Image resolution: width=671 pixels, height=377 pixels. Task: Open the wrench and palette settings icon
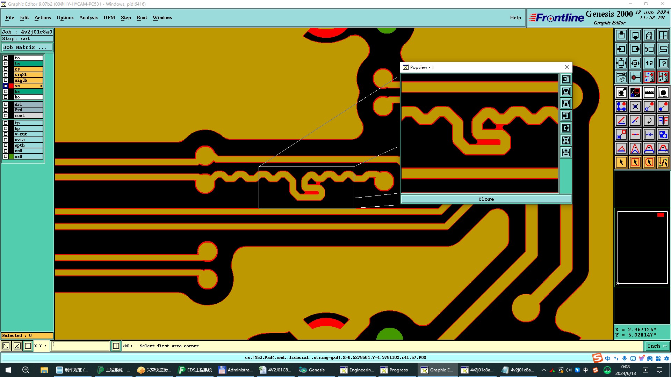pyautogui.click(x=621, y=77)
